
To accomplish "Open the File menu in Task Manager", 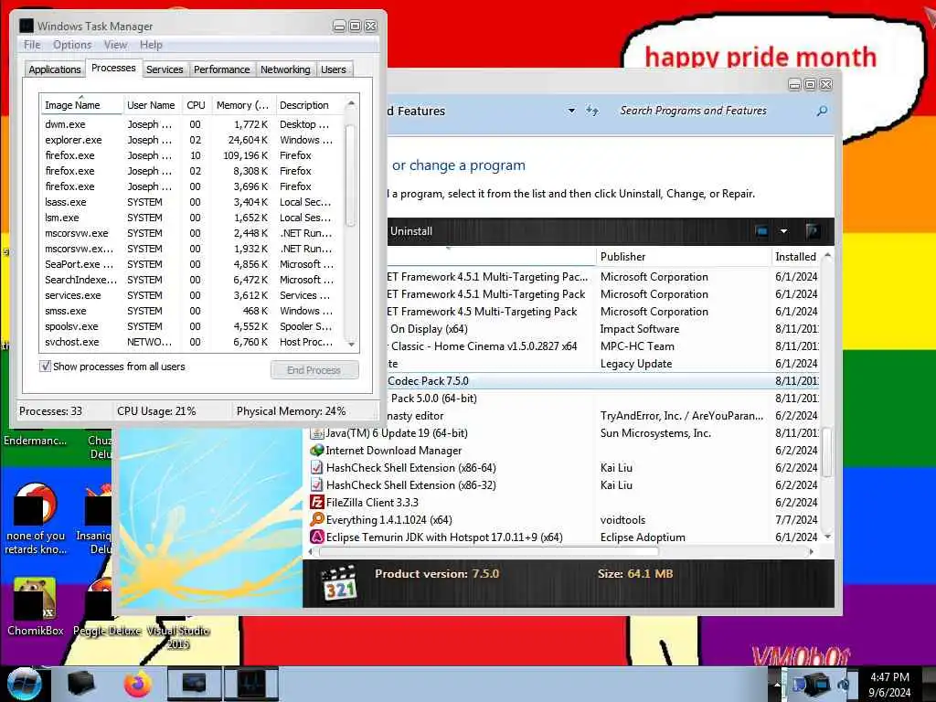I will [32, 45].
